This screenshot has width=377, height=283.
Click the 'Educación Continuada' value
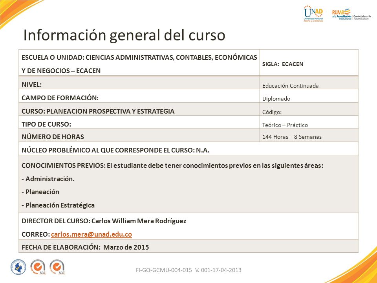[x=290, y=86]
